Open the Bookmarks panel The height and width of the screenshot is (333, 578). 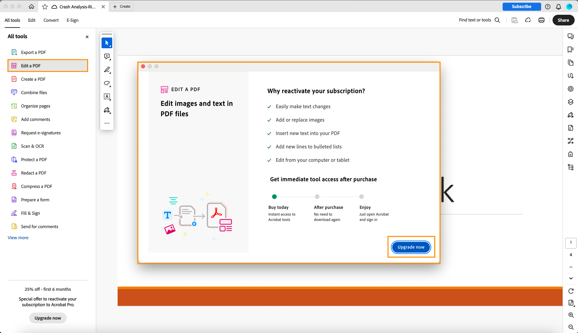[x=571, y=50]
